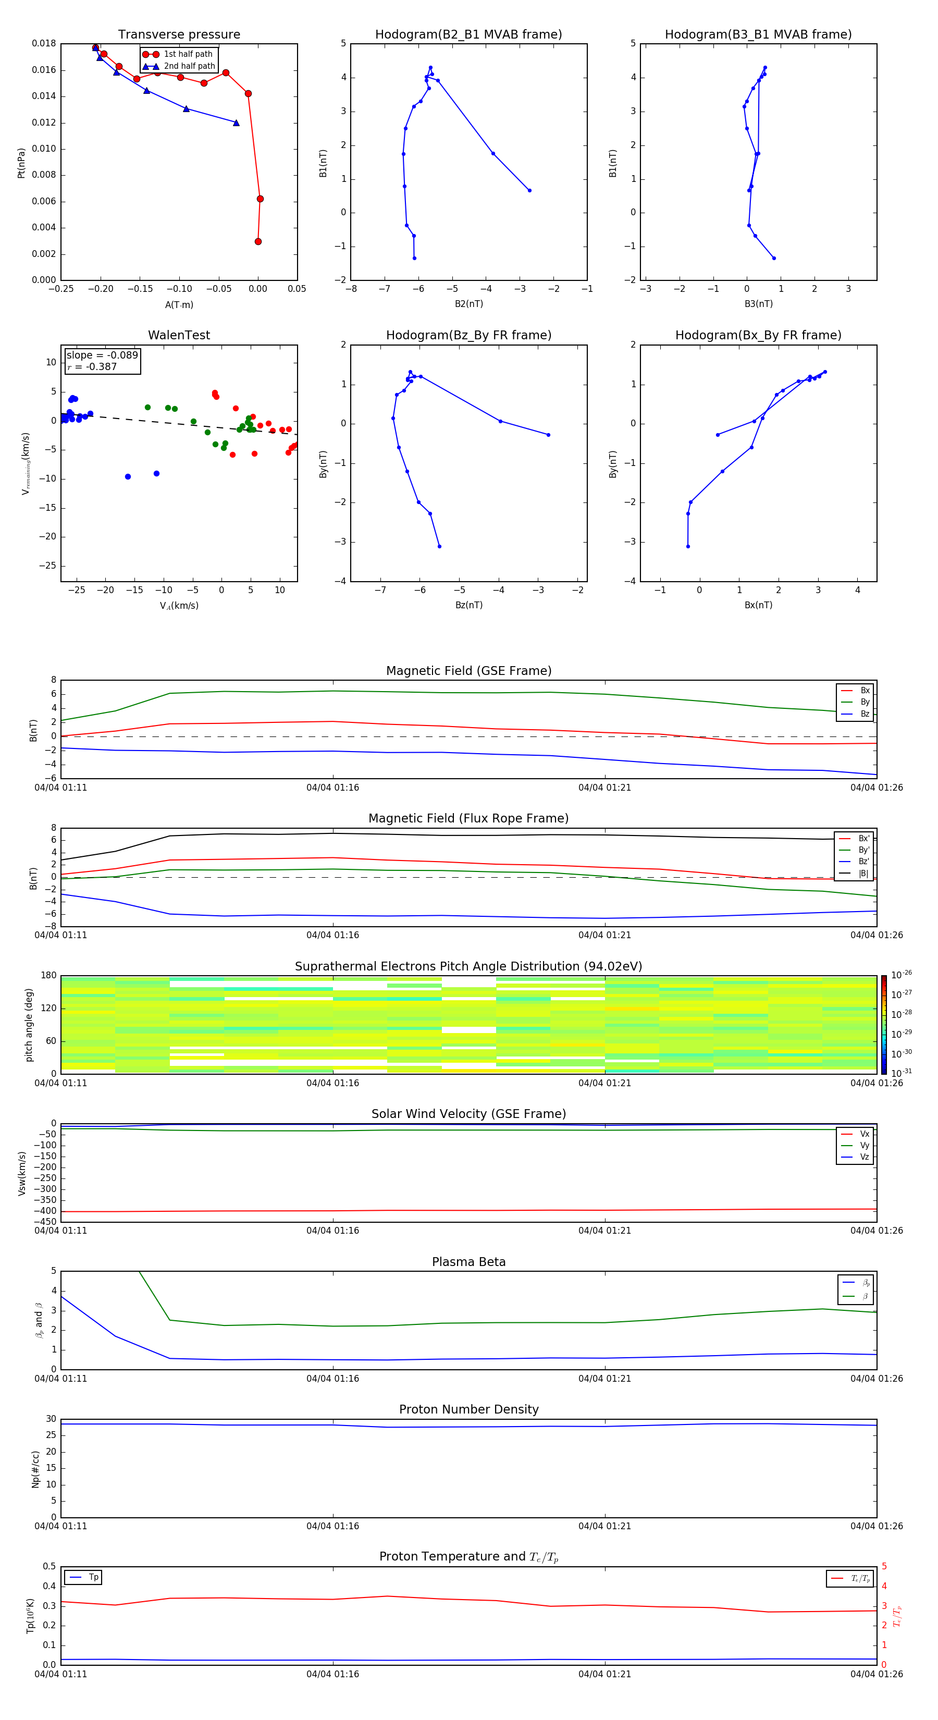The image size is (938, 1720).
Task: Click the 'B2(nT)' x-axis label
Action: tap(468, 304)
